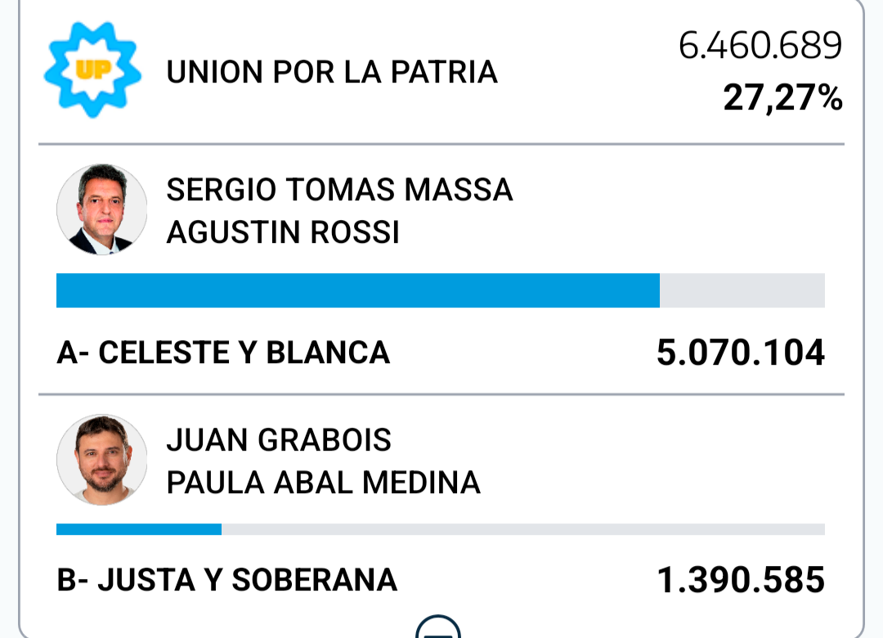Screen dimensions: 883x638
Task: Click the blue Massa vote progress bar
Action: 358,290
